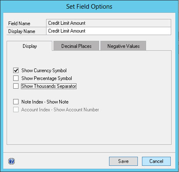This screenshot has width=179, height=172.
Task: Click the Save button
Action: coord(123,161)
